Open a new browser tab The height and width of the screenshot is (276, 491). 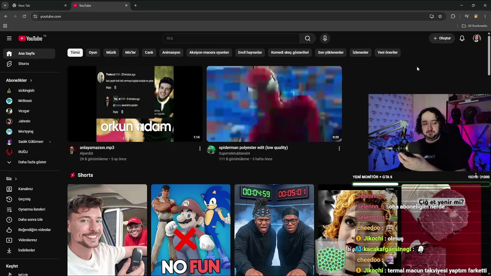click(135, 5)
